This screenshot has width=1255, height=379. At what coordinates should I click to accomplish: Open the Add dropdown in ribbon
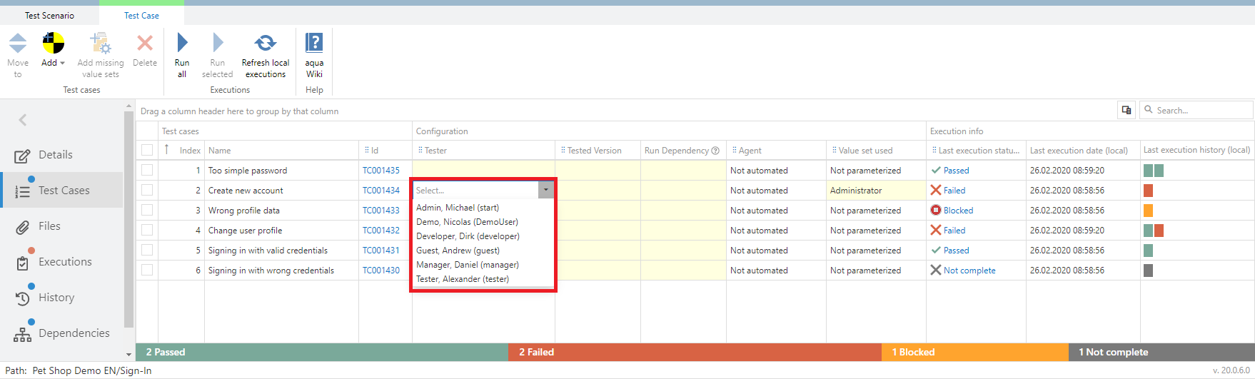(53, 63)
